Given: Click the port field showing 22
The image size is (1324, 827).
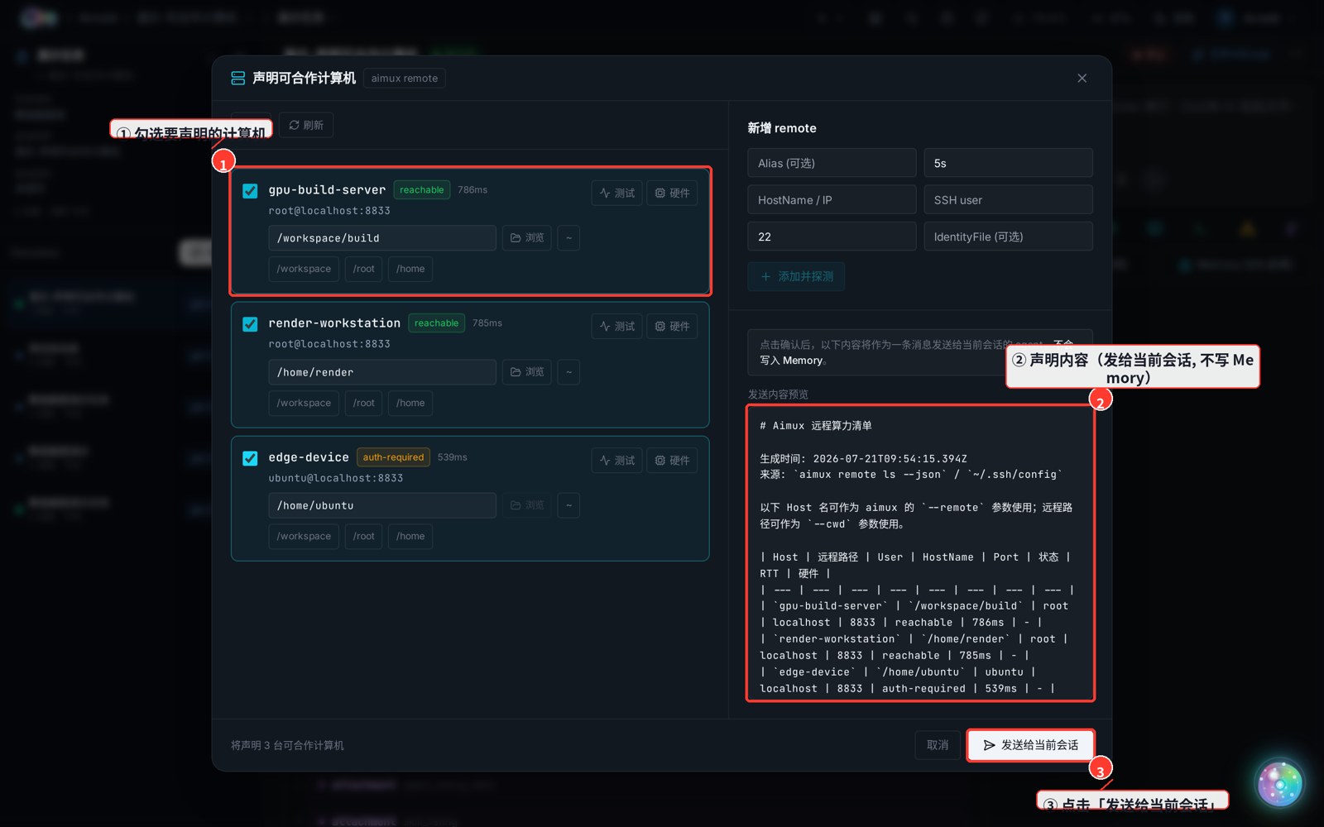Looking at the screenshot, I should [832, 237].
